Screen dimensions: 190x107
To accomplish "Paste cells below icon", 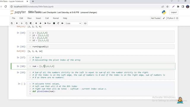I will click(x=31, y=23).
